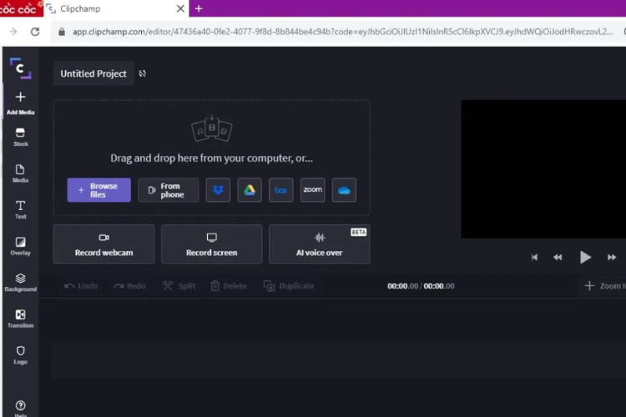Open the Stock library

(20, 138)
